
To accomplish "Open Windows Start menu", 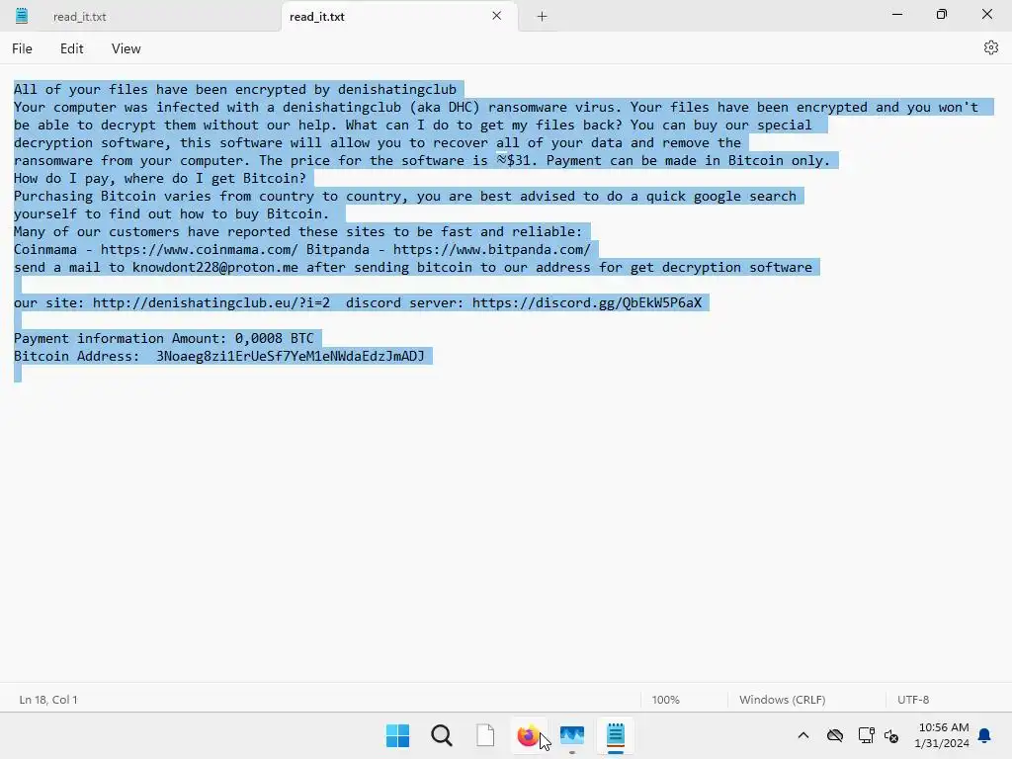I will coord(397,735).
